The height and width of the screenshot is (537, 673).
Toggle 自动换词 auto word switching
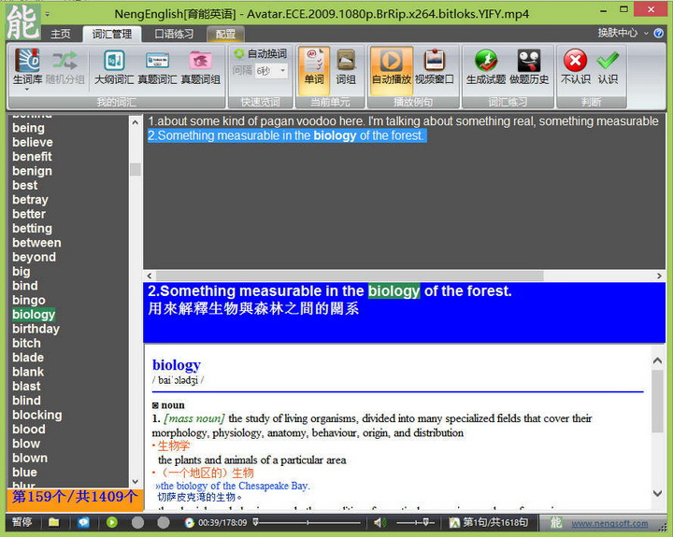260,53
